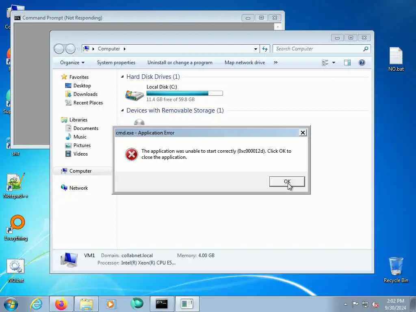Screen dimensions: 416x312
Task: Select Computer in the navigation pane
Action: (x=80, y=171)
